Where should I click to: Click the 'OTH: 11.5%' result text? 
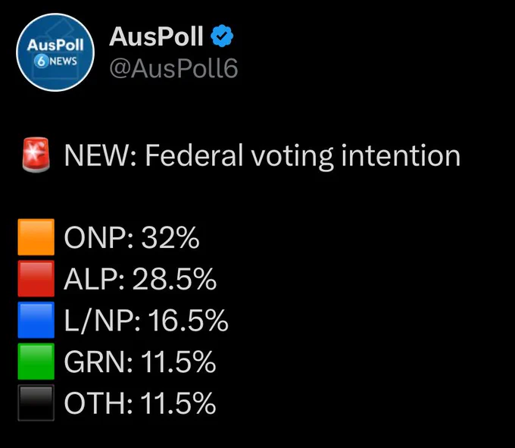tap(140, 403)
